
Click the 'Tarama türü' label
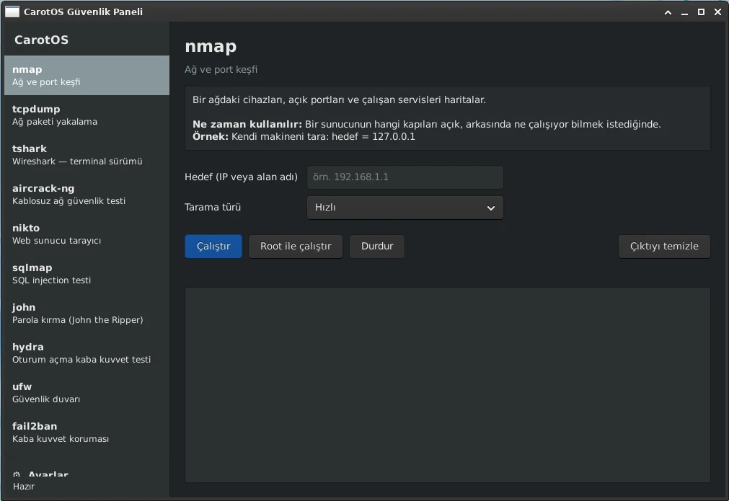pyautogui.click(x=213, y=208)
